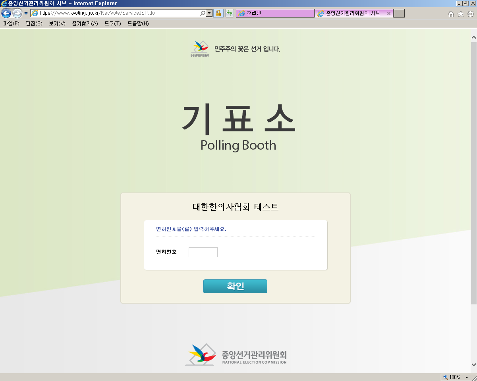The width and height of the screenshot is (477, 381).
Task: Expand the recent pages dropdown arrow
Action: click(x=26, y=13)
